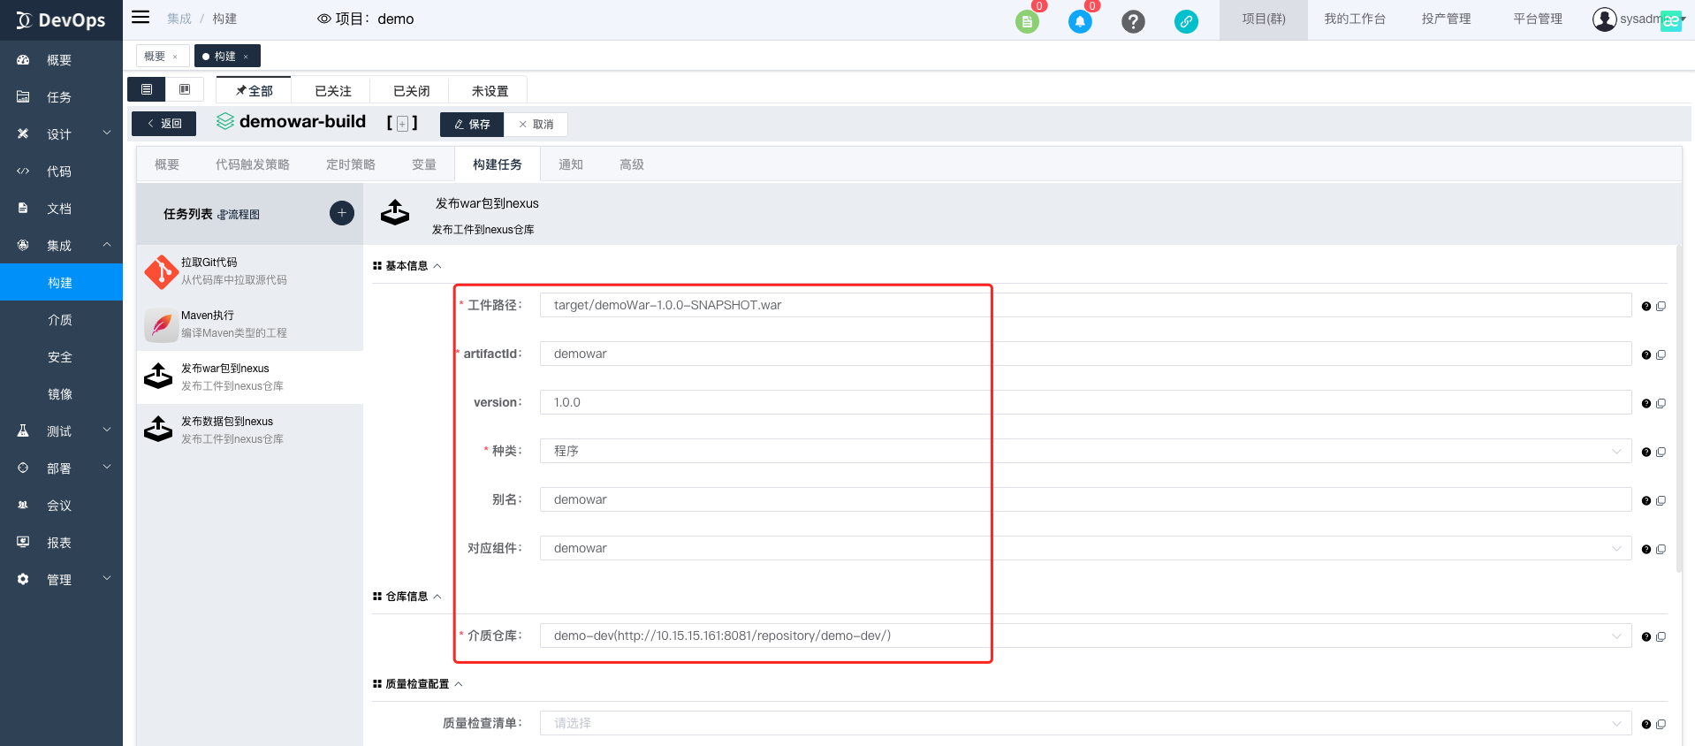This screenshot has height=746, width=1695.
Task: Switch to card view toggle
Action: pyautogui.click(x=185, y=89)
